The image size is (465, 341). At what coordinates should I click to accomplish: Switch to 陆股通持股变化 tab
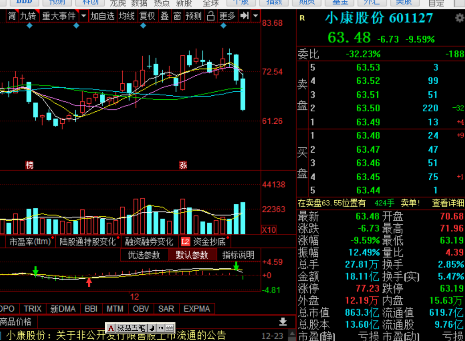click(x=87, y=242)
